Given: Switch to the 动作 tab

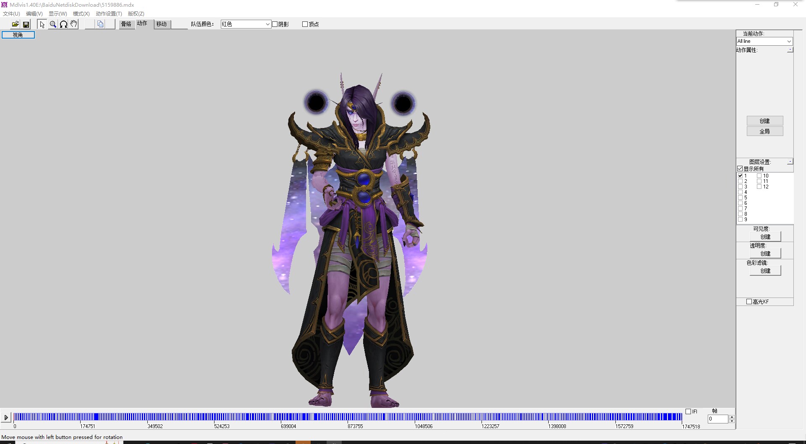Looking at the screenshot, I should [x=142, y=24].
